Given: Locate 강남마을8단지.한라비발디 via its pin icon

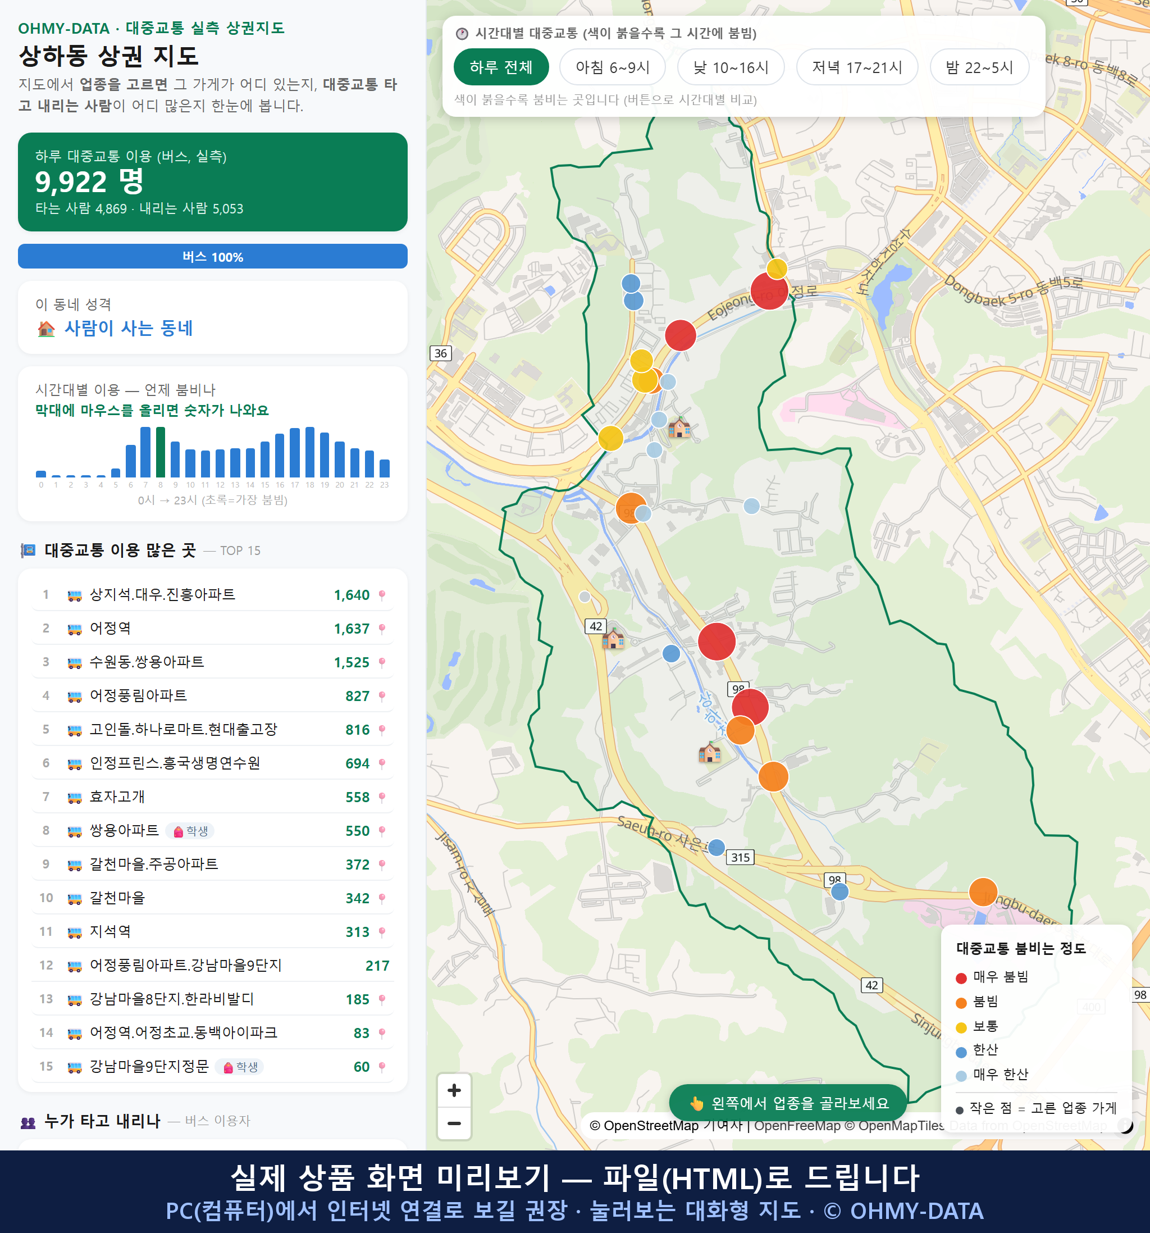Looking at the screenshot, I should pos(382,1000).
